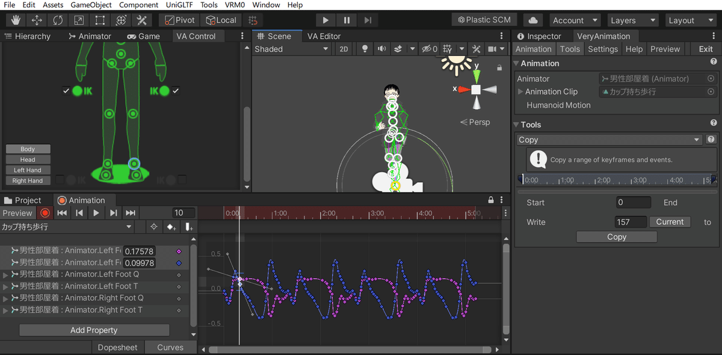The height and width of the screenshot is (355, 722).
Task: Click the Pause button in top toolbar
Action: point(347,20)
